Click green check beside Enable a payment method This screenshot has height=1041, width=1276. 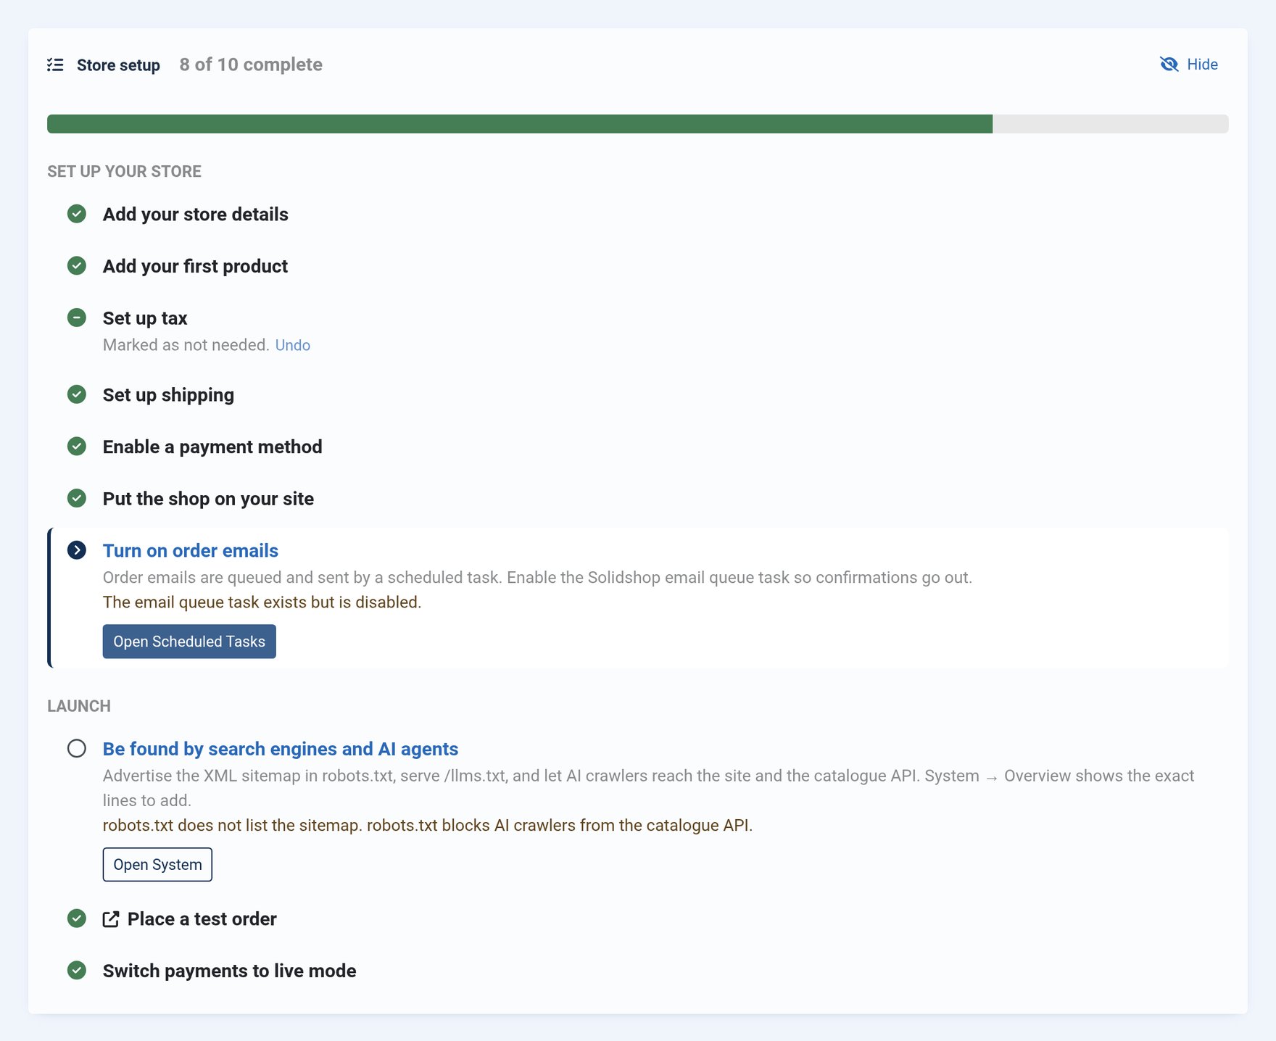77,447
